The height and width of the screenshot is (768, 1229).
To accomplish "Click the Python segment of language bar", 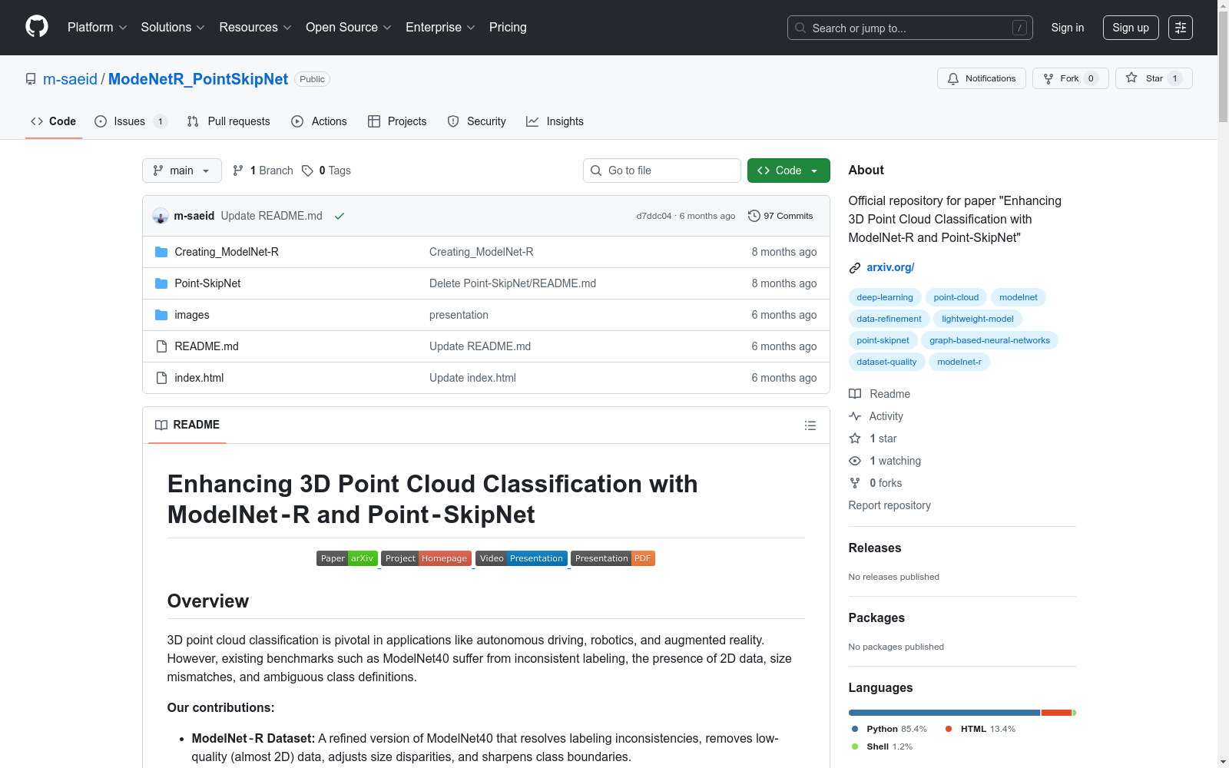I will click(x=943, y=713).
